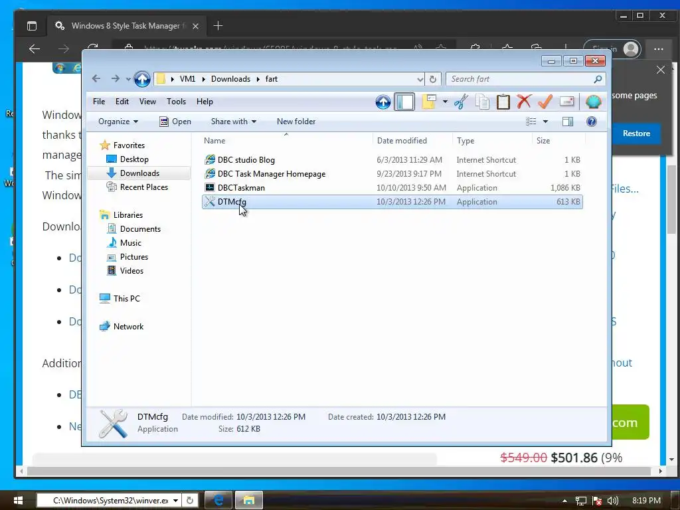Toggle the navigation pane toolbar button
The image size is (680, 510).
point(404,102)
